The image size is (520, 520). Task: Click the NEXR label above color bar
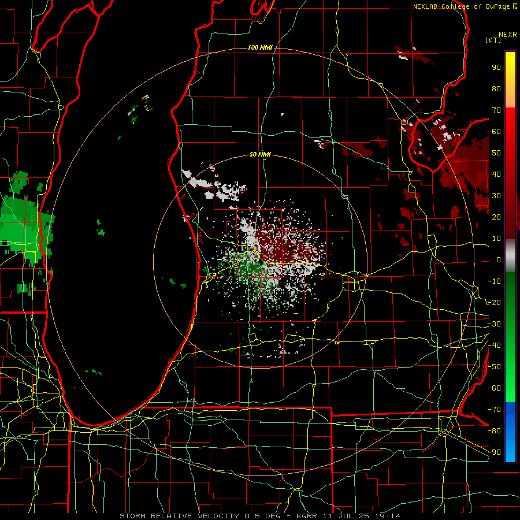(x=508, y=35)
